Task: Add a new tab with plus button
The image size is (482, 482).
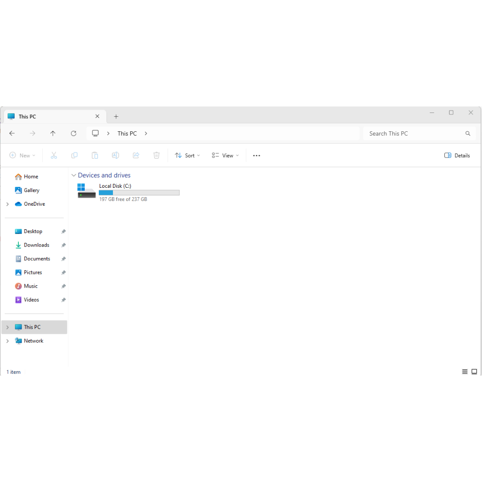Action: pyautogui.click(x=116, y=117)
